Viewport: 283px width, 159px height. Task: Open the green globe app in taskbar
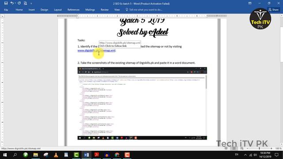point(26,155)
